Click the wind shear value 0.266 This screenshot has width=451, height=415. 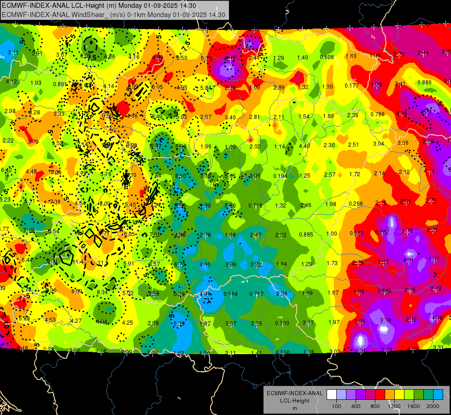[x=356, y=204]
